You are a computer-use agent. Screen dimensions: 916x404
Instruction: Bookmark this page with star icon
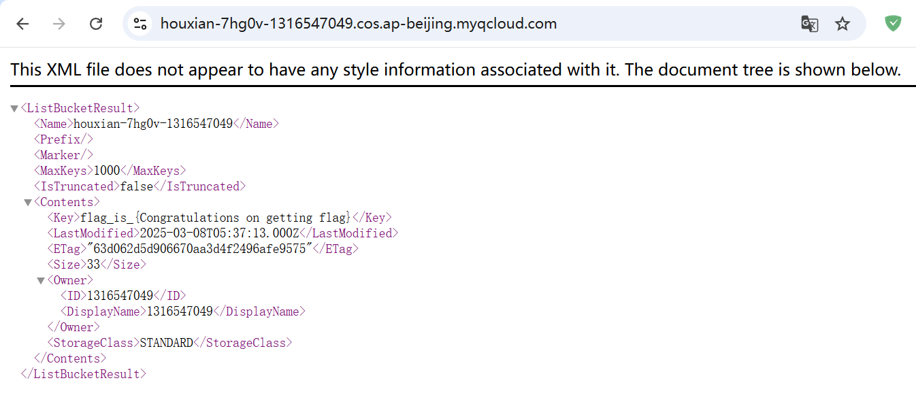[x=843, y=24]
